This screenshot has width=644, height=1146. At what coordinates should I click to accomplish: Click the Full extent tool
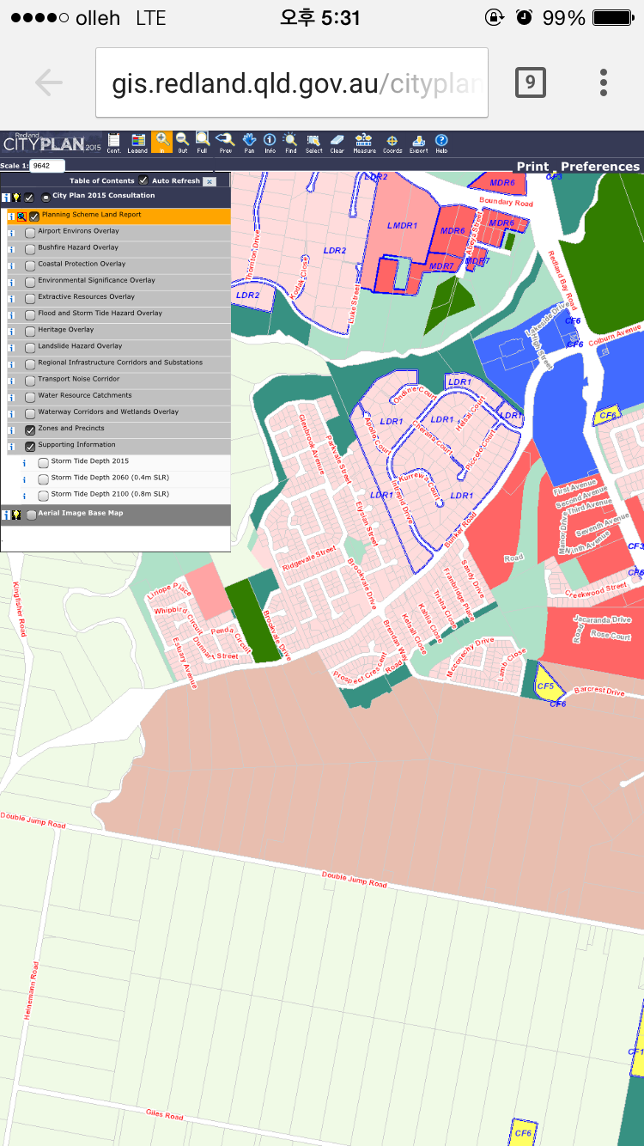tap(203, 142)
